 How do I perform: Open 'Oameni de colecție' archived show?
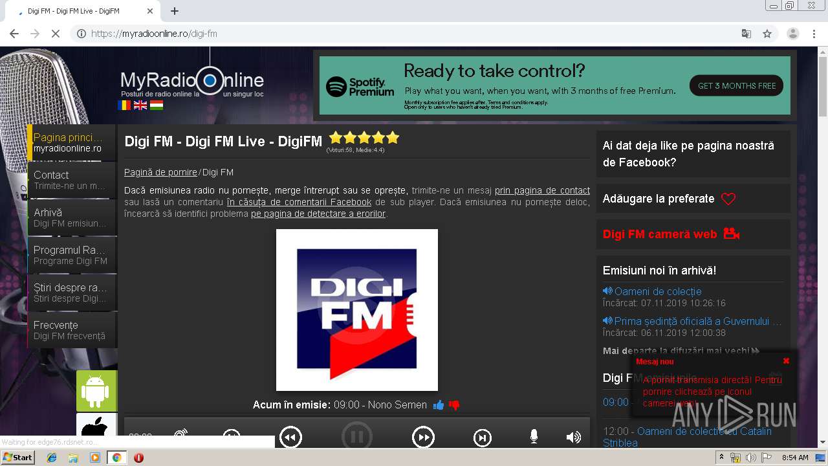point(658,291)
